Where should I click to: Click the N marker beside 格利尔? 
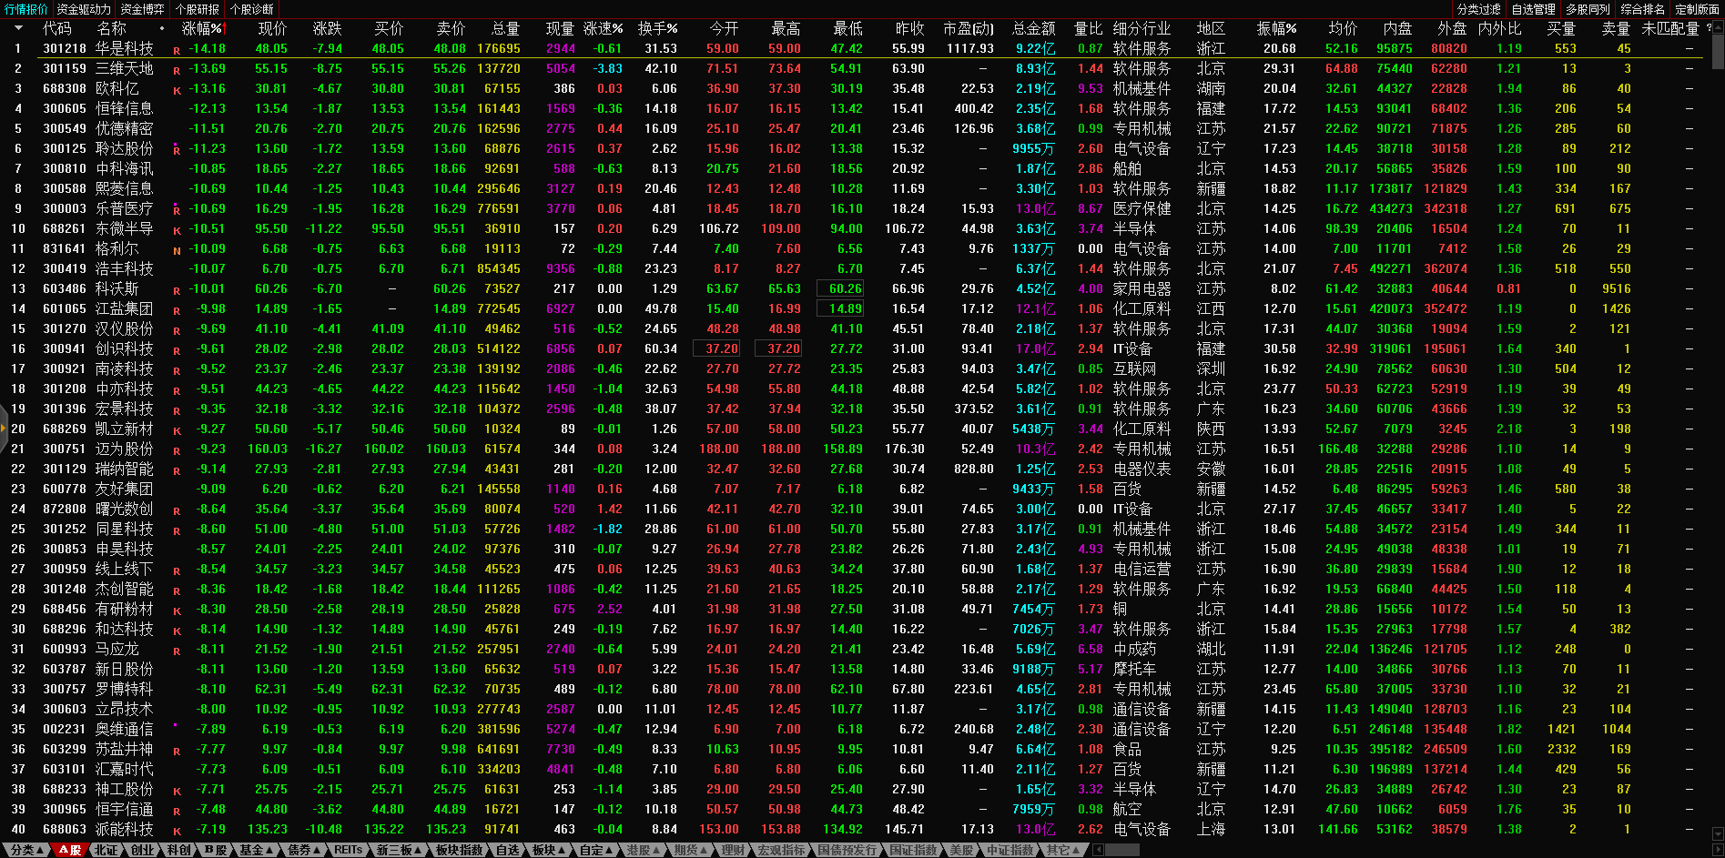tap(177, 250)
